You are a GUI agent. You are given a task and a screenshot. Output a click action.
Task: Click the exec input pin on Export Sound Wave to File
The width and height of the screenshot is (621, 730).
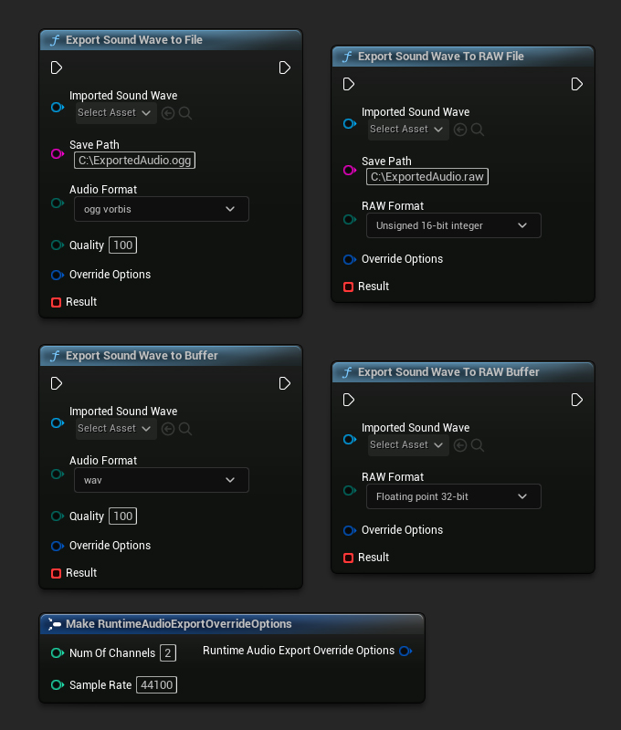(x=56, y=68)
